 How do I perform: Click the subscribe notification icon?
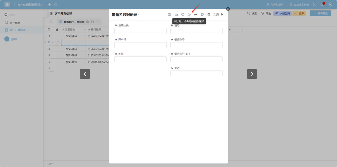click(189, 14)
